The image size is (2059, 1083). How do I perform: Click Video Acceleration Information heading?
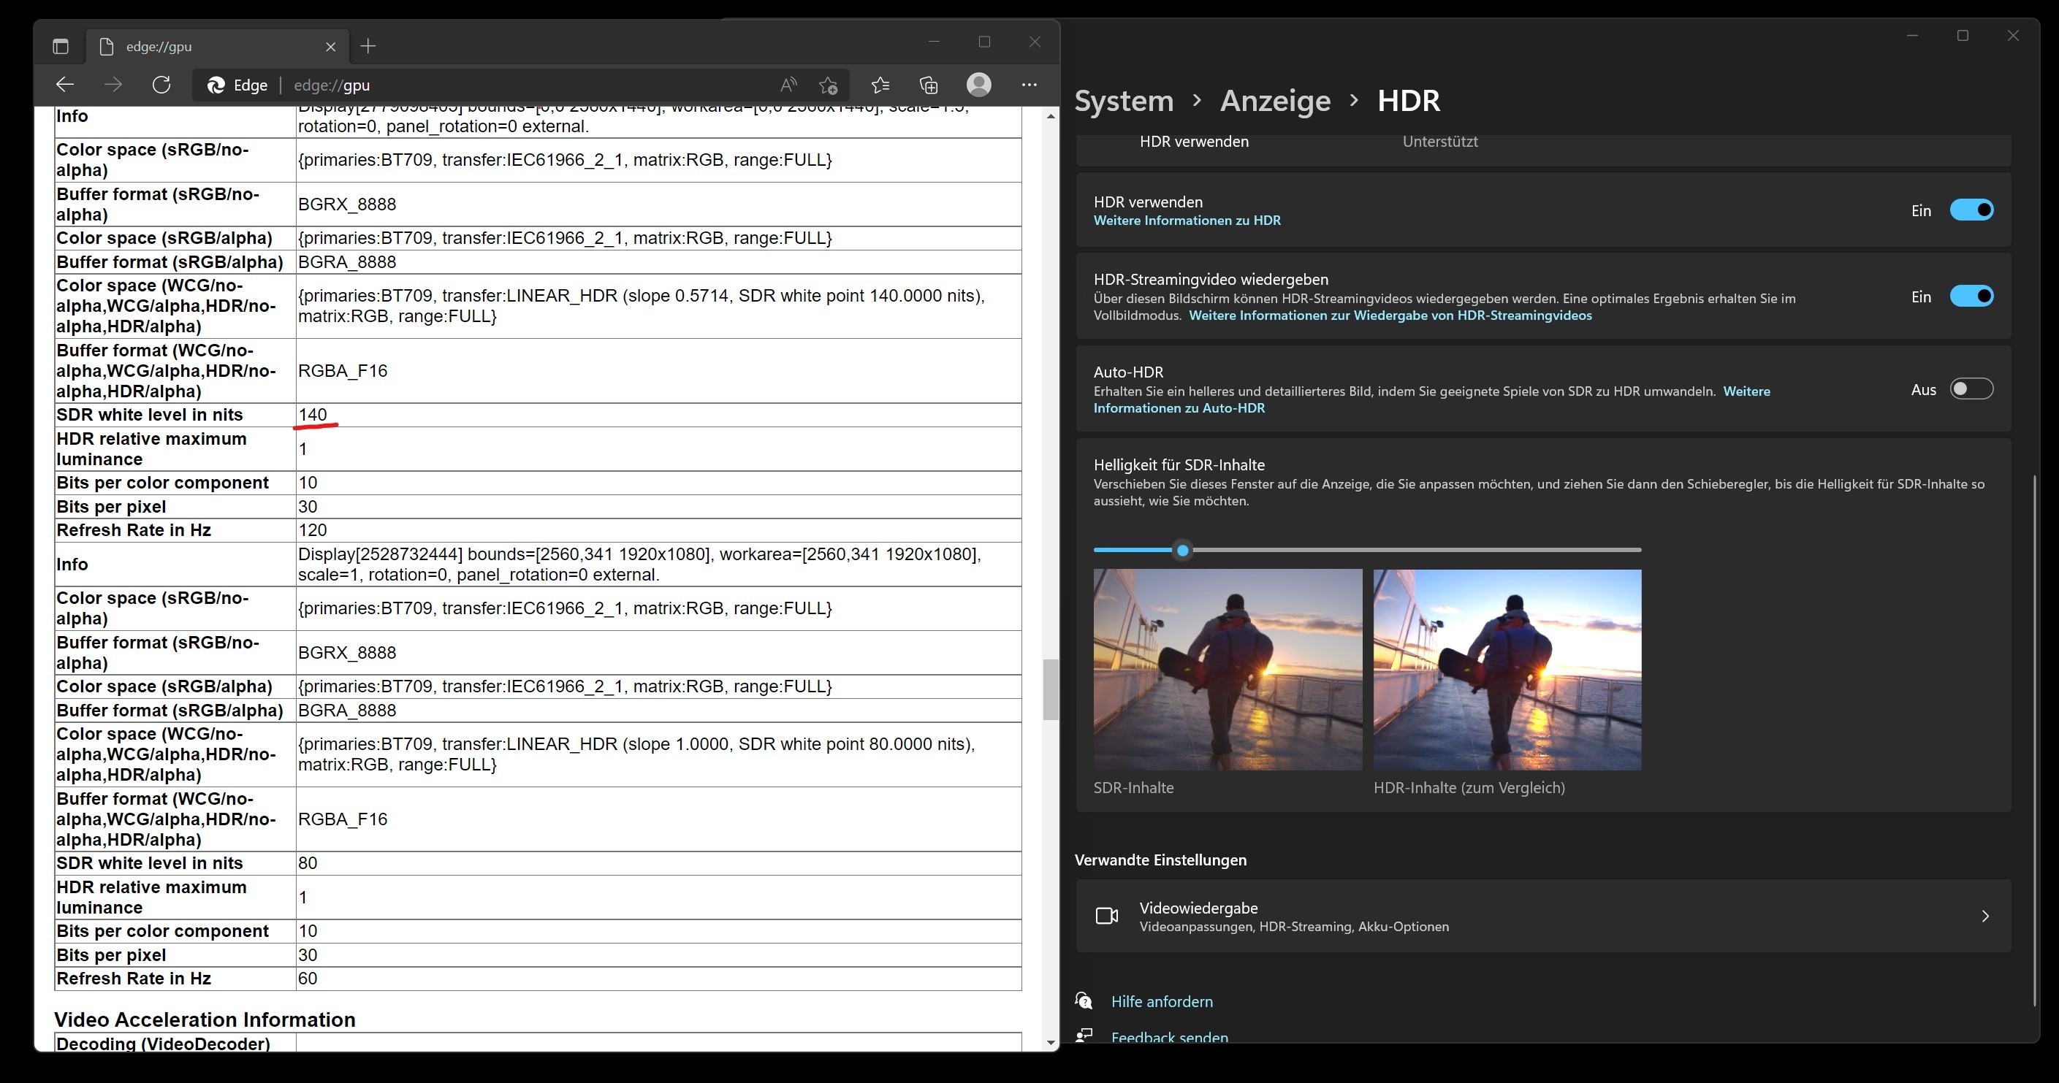click(205, 1020)
